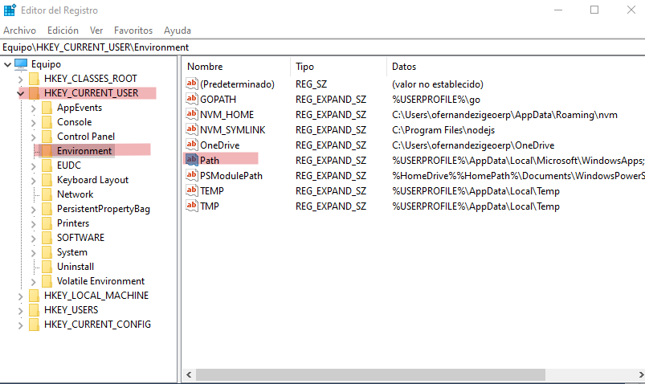
Task: Expand the EUDC key chevron
Action: pyautogui.click(x=34, y=165)
